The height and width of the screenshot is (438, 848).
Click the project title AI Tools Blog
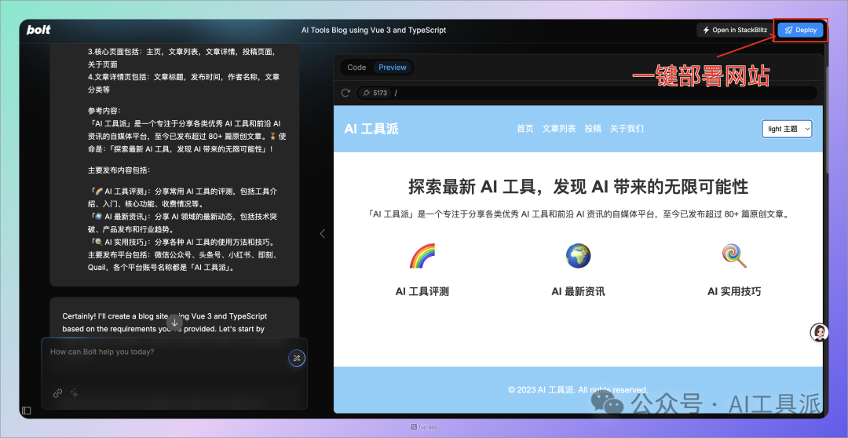click(374, 31)
